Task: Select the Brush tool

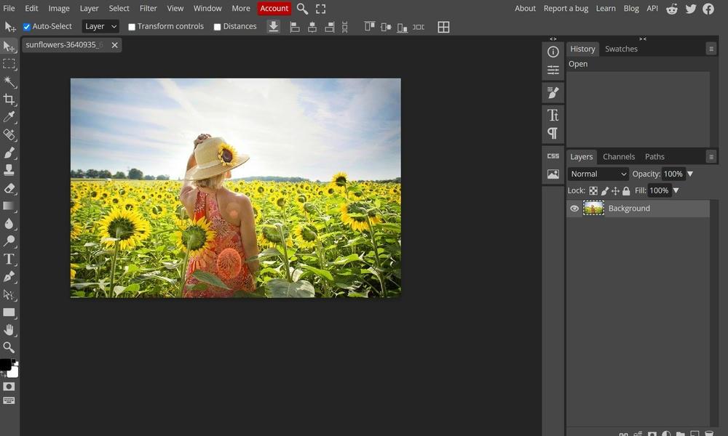Action: click(9, 153)
